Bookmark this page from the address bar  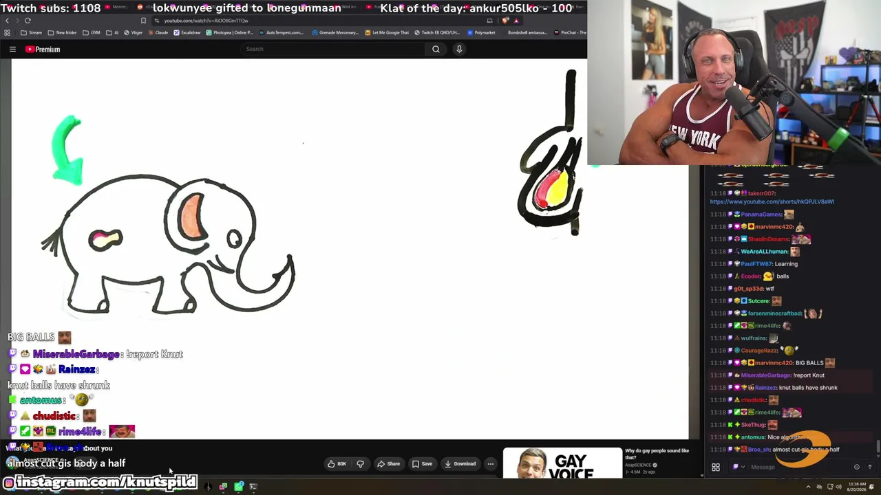coord(143,21)
